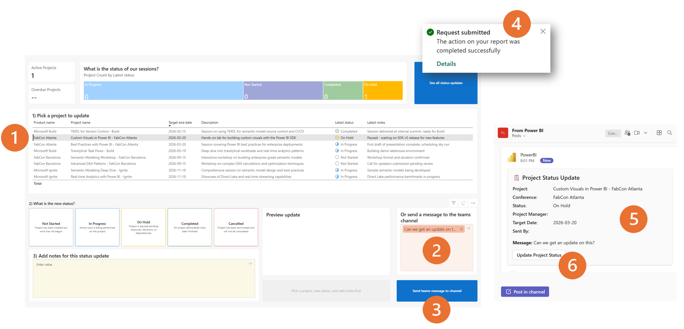Click the New badge on the PowerBI post
Viewport: 684px width, 329px height.
coord(547,161)
